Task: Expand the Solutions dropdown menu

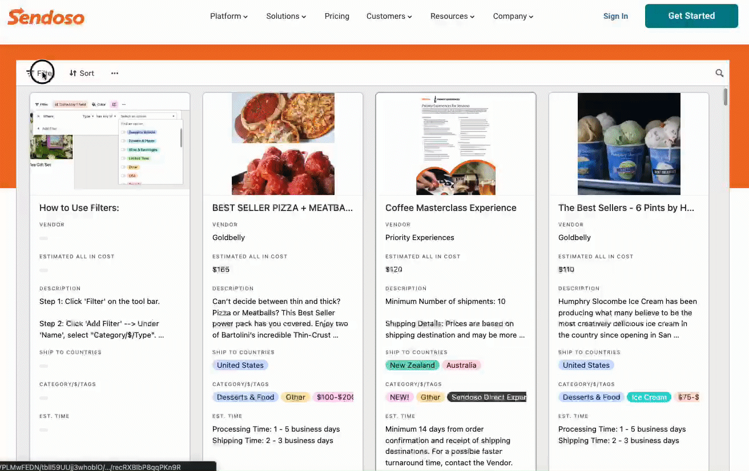Action: click(286, 17)
